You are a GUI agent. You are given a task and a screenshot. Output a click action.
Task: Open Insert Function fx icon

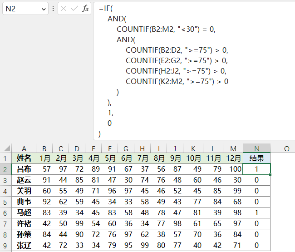[x=85, y=9]
